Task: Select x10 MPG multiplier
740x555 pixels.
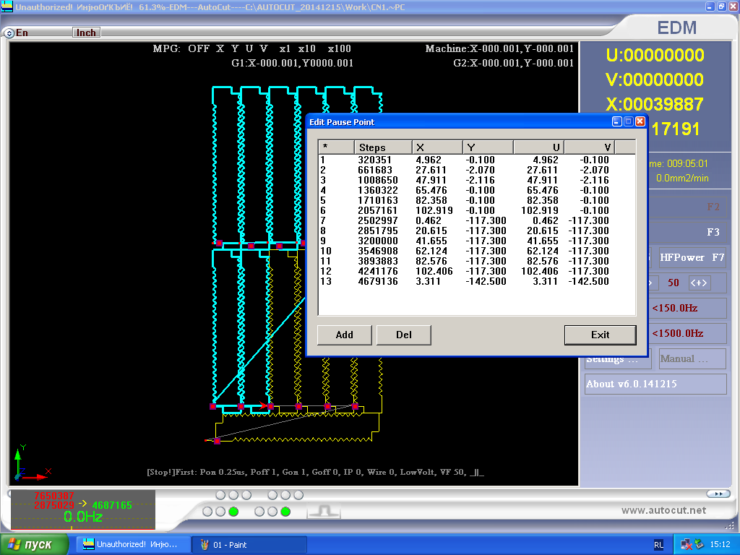Action: [x=307, y=48]
